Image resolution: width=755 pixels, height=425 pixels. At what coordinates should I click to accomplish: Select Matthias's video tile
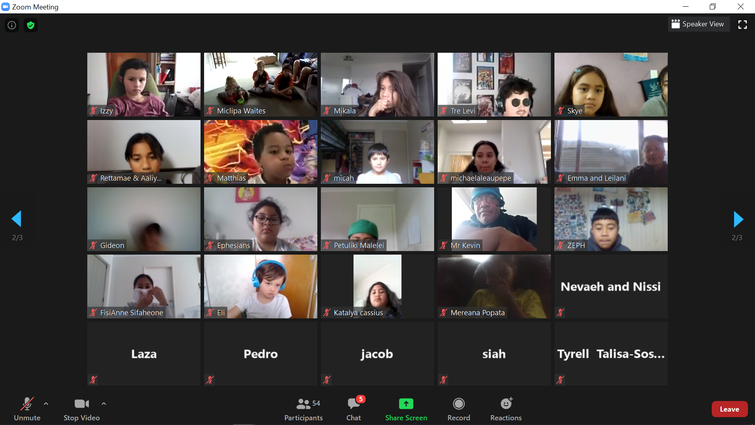click(x=261, y=152)
